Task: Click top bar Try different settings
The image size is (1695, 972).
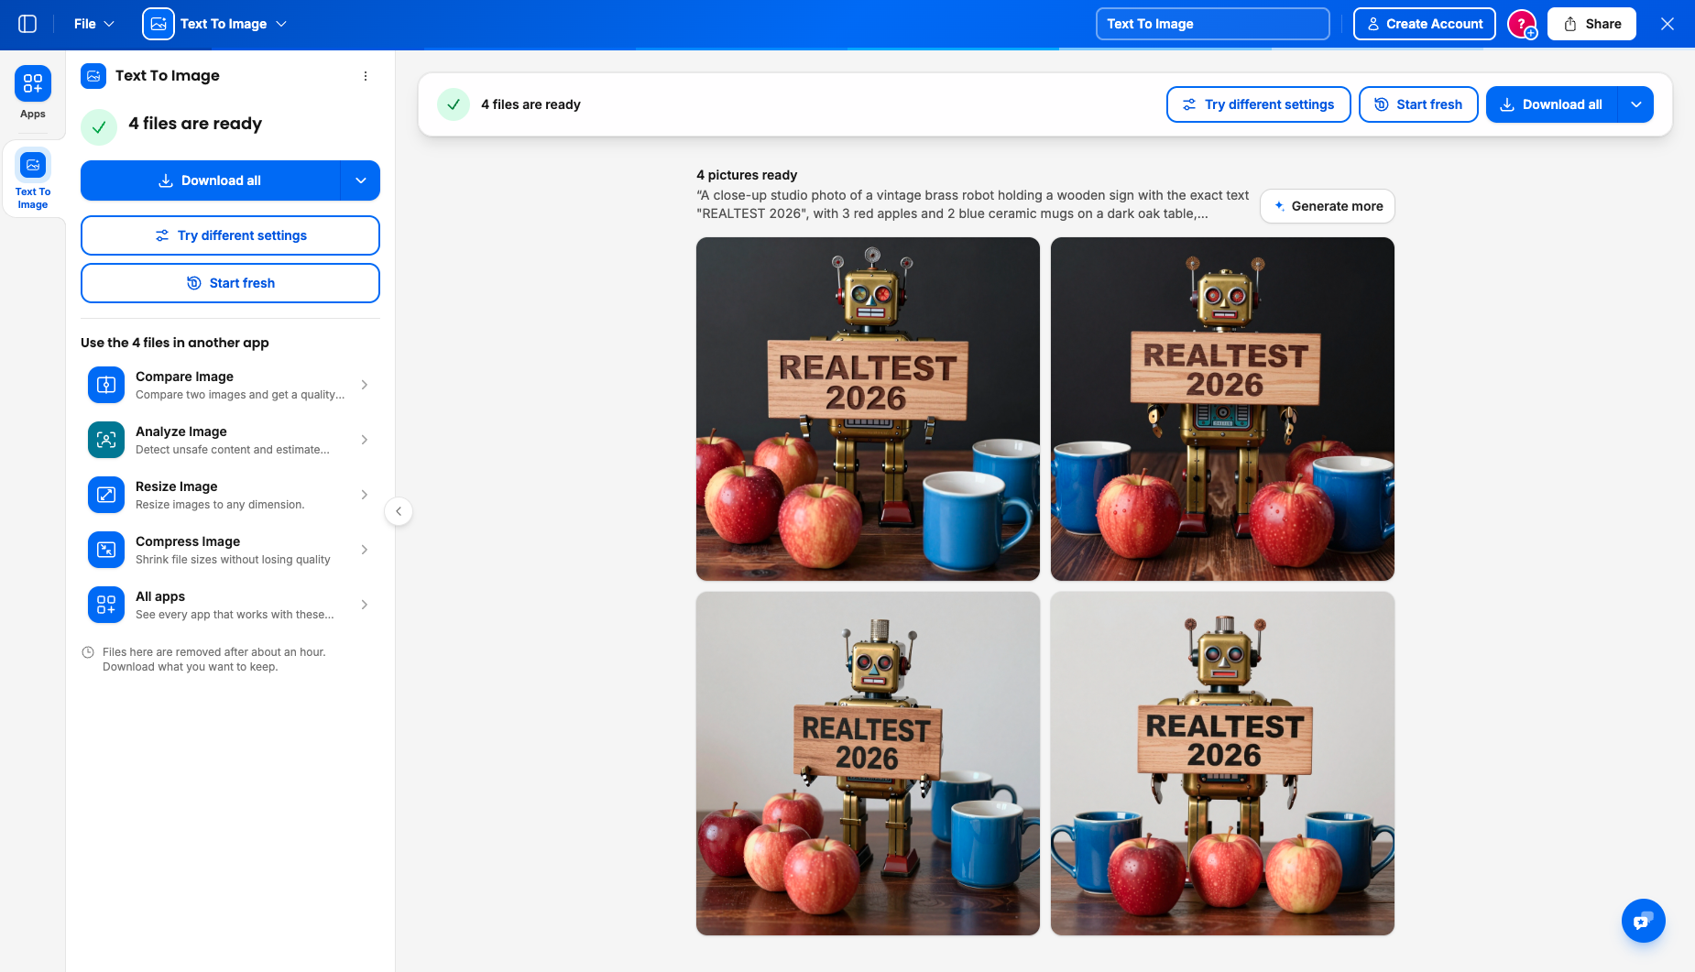Action: pyautogui.click(x=1258, y=104)
